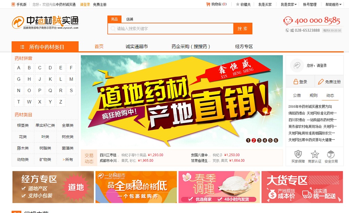Screen dimensions: 349x213
Task: Click the favorites star icon
Action: click(238, 4)
